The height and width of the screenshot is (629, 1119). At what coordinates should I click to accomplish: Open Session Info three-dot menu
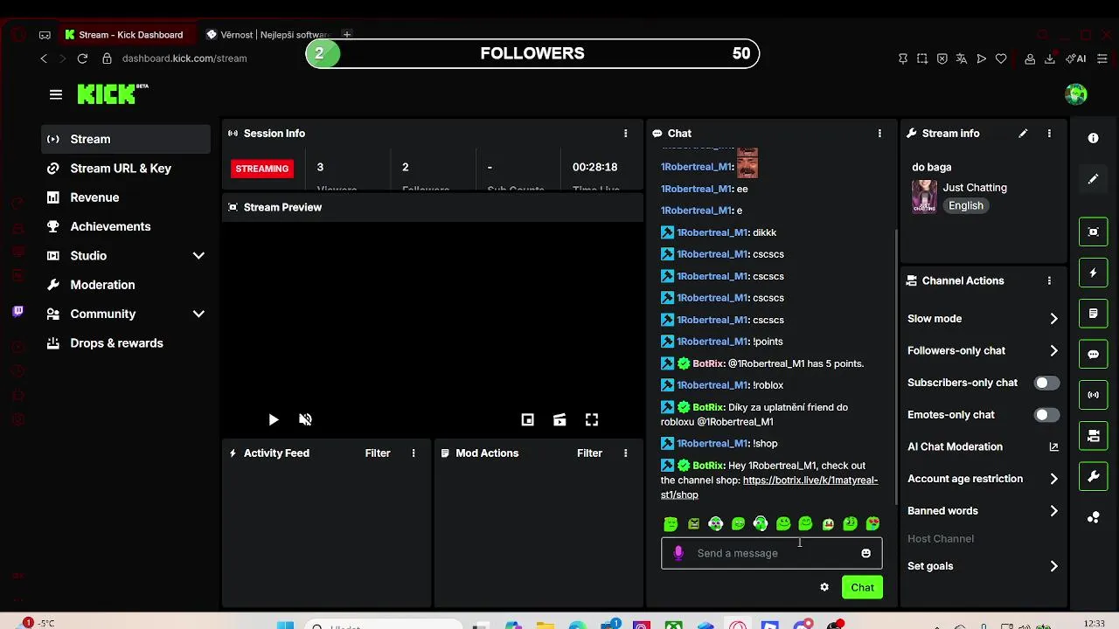tap(625, 134)
